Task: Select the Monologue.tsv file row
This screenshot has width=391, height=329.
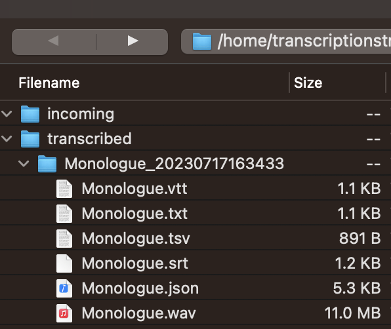Action: (x=195, y=239)
